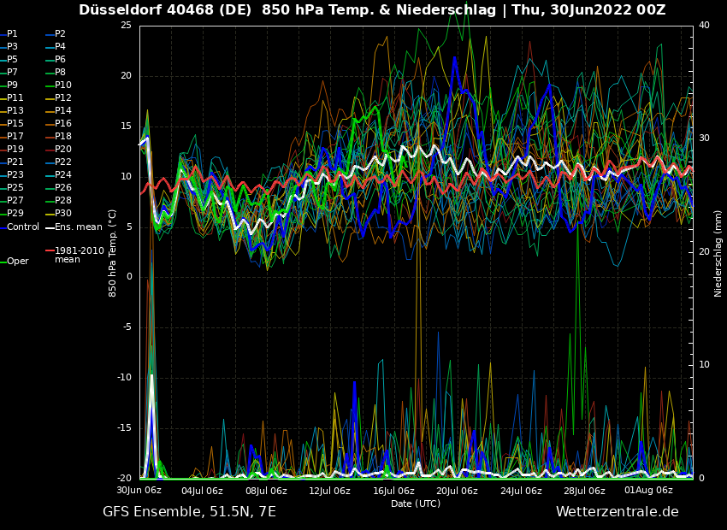Click the Niederschlag (mm) right axis label
This screenshot has width=727, height=530.
click(718, 253)
